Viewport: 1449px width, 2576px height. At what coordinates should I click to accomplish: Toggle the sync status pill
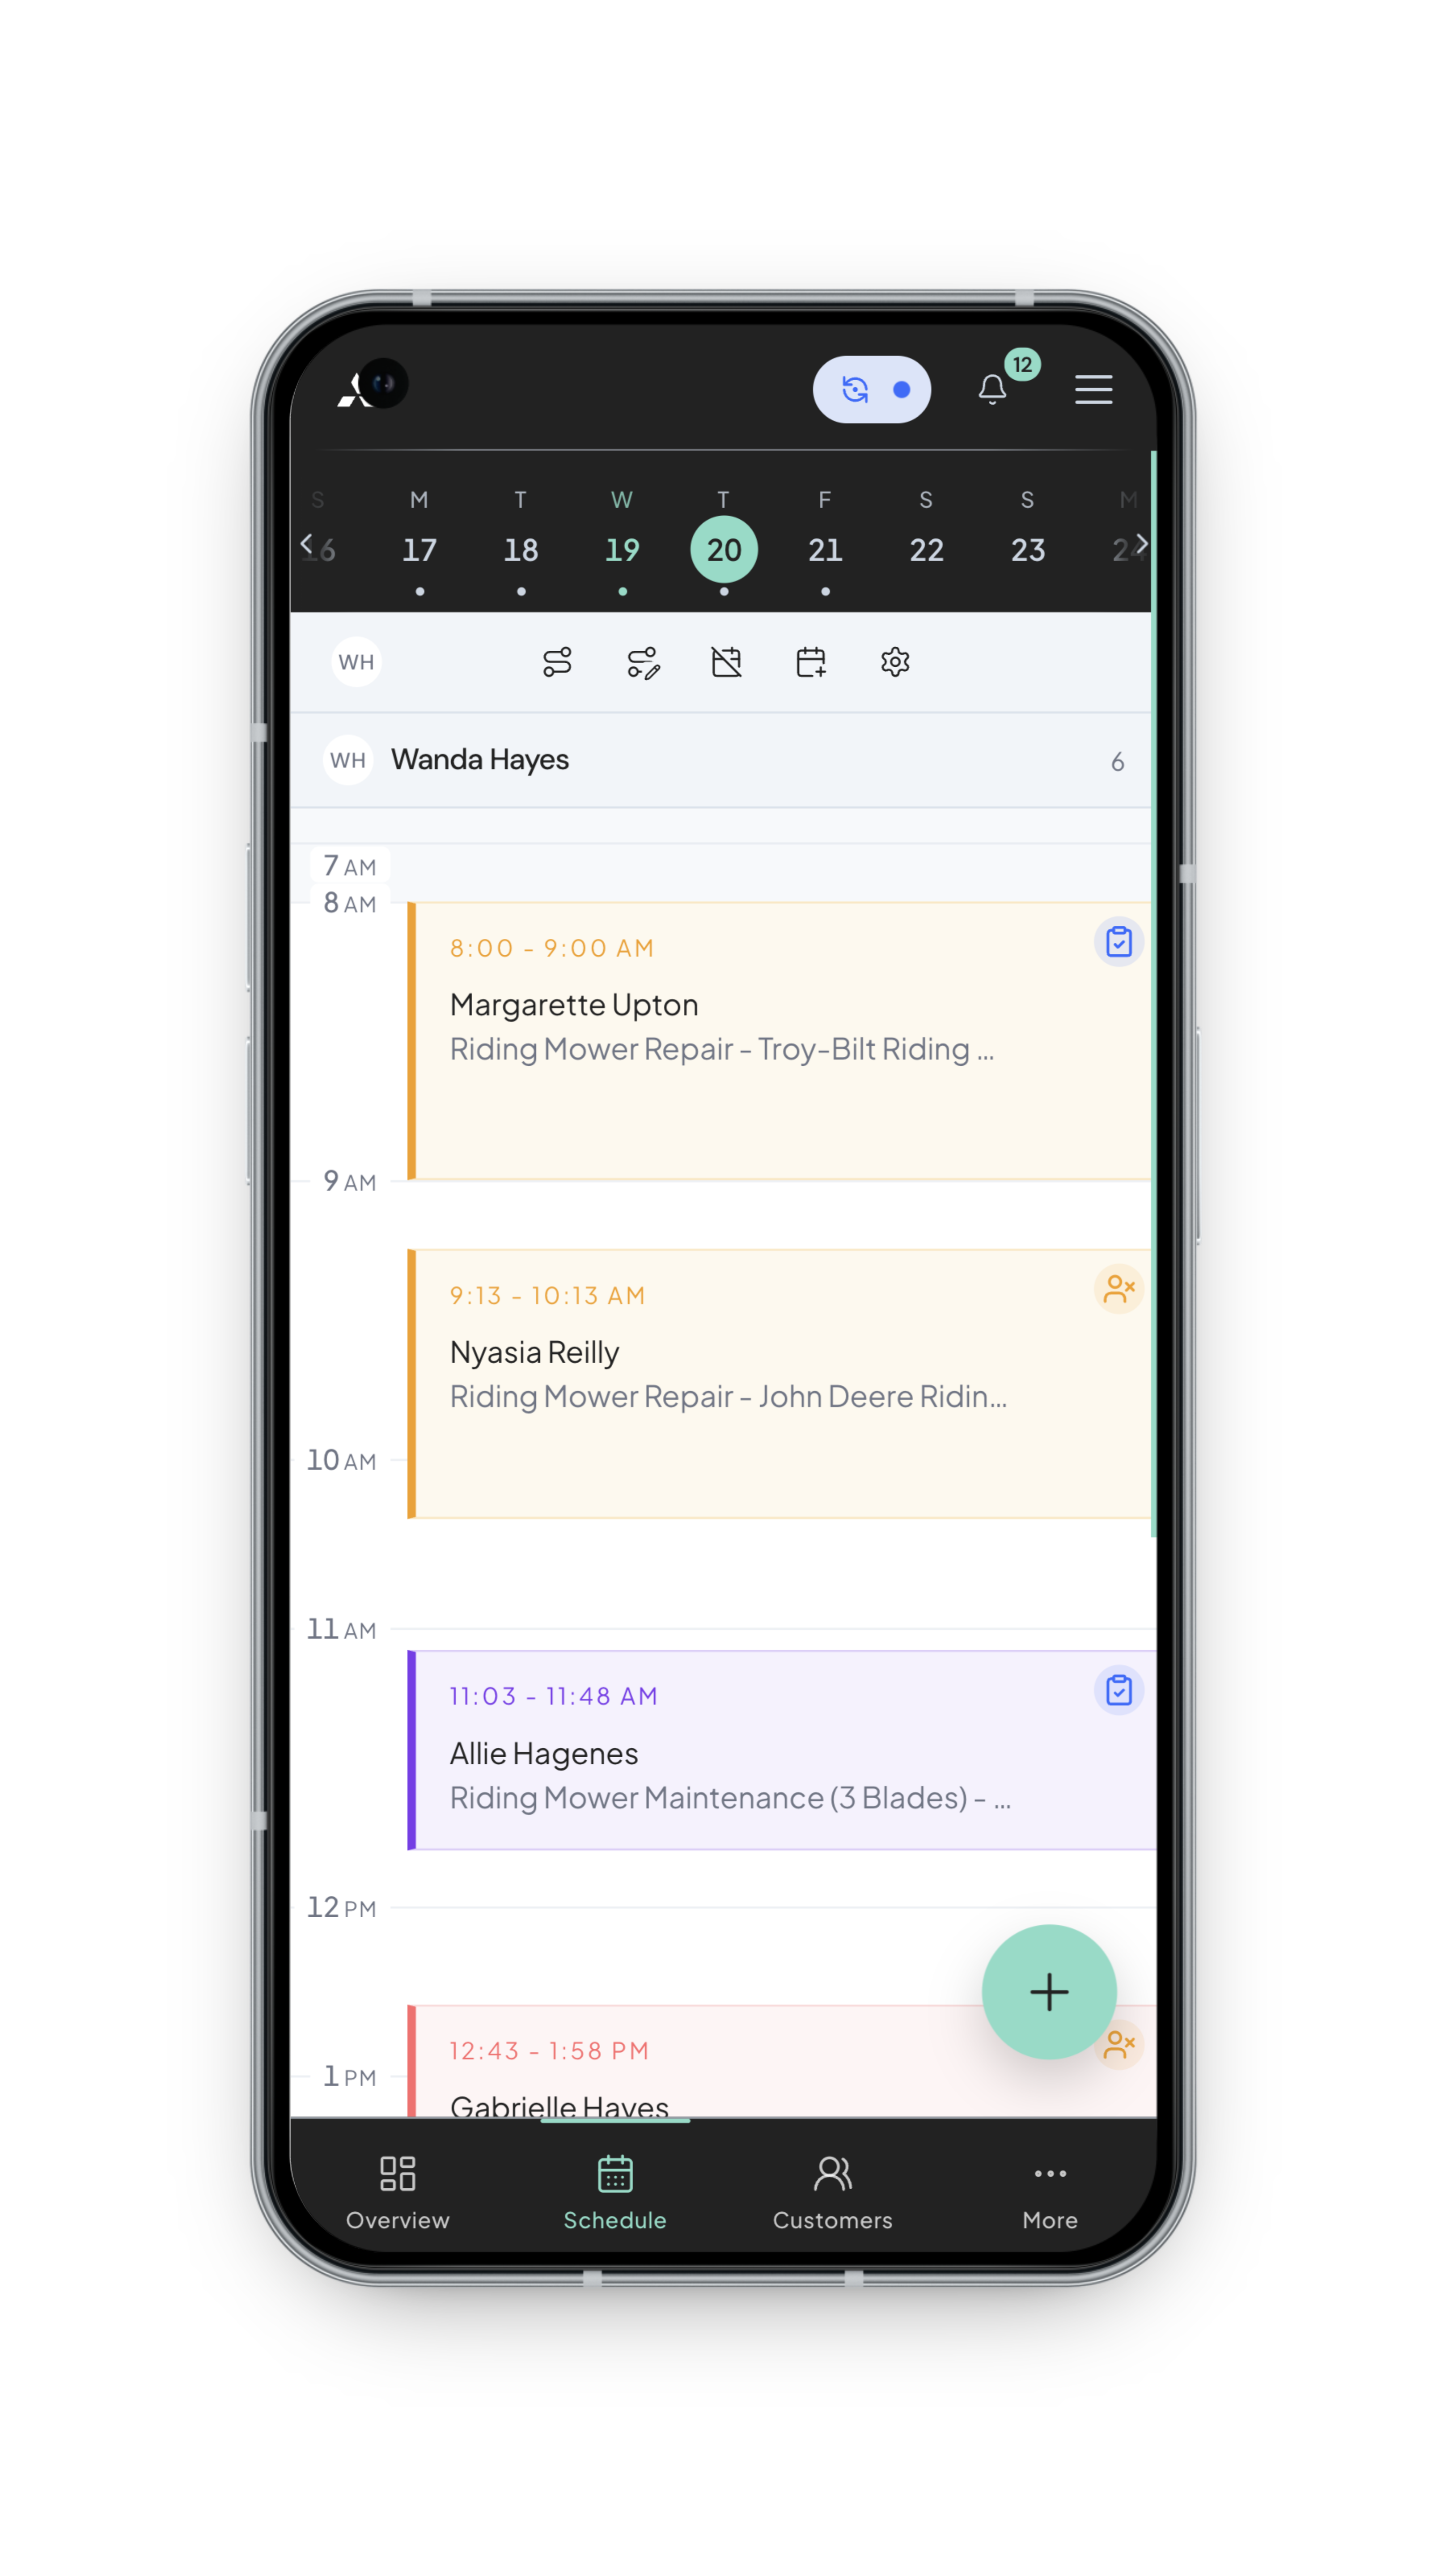click(871, 389)
